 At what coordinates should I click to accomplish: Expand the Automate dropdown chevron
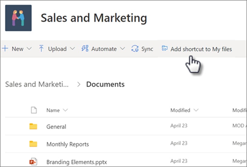[x=122, y=49]
